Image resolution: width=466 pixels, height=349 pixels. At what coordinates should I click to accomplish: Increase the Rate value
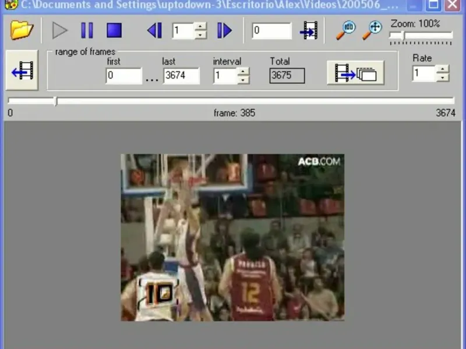pos(443,69)
